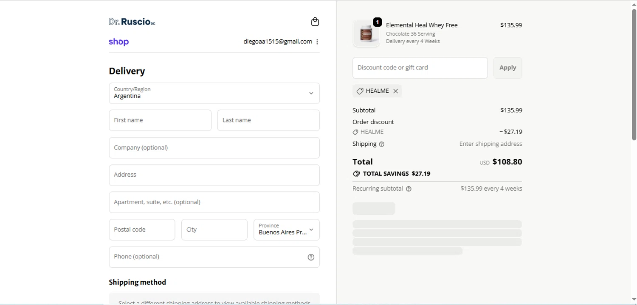Click into the First name field

(160, 120)
